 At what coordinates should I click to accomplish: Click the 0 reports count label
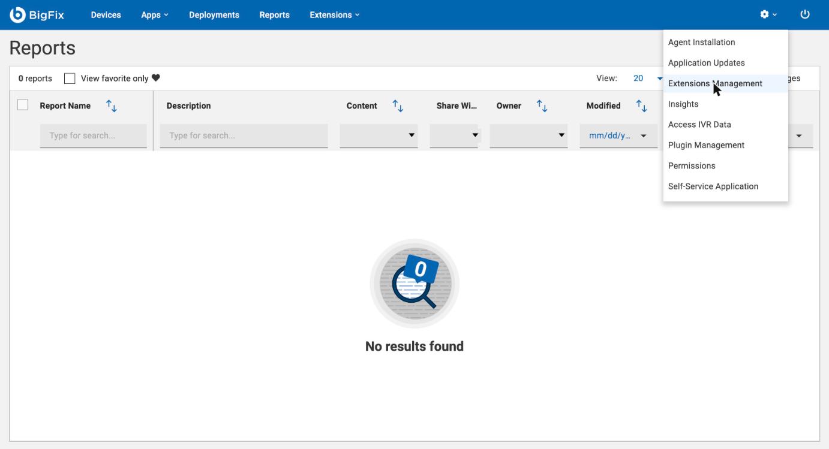(35, 79)
